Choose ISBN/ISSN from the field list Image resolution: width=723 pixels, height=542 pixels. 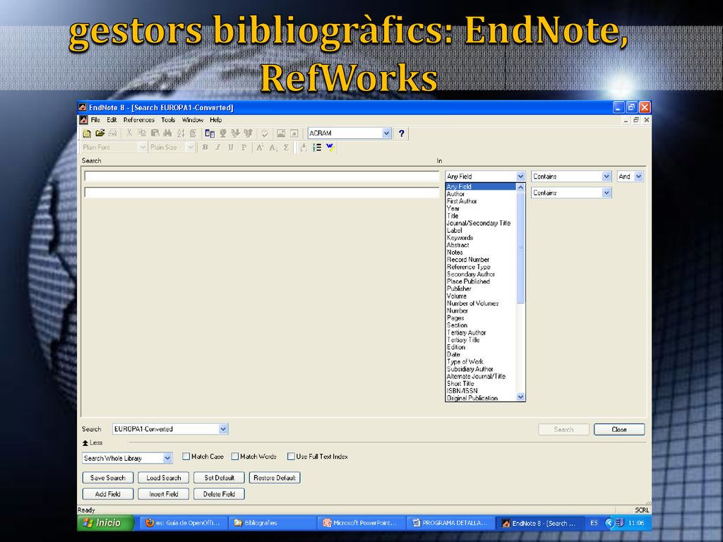click(481, 391)
